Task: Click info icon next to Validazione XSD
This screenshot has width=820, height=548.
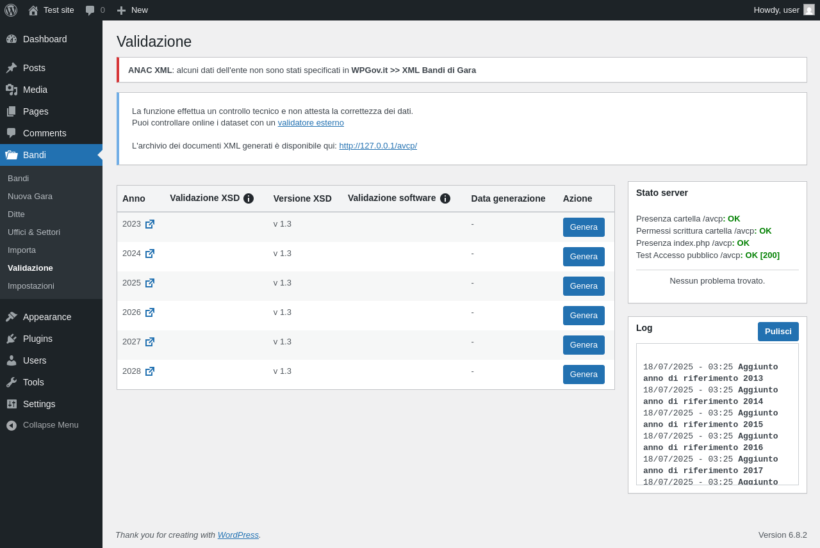Action: tap(249, 198)
